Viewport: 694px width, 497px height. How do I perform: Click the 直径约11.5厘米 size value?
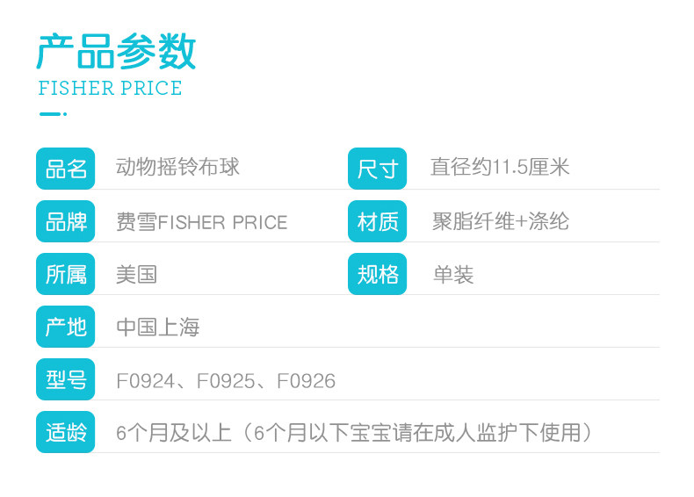(x=500, y=167)
